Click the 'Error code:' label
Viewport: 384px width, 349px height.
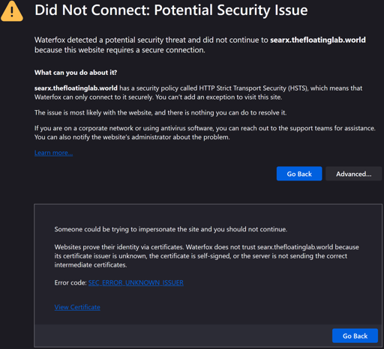click(x=70, y=282)
